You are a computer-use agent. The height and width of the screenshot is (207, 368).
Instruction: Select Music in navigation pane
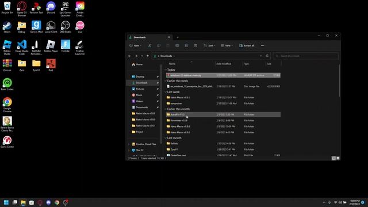coord(137,95)
